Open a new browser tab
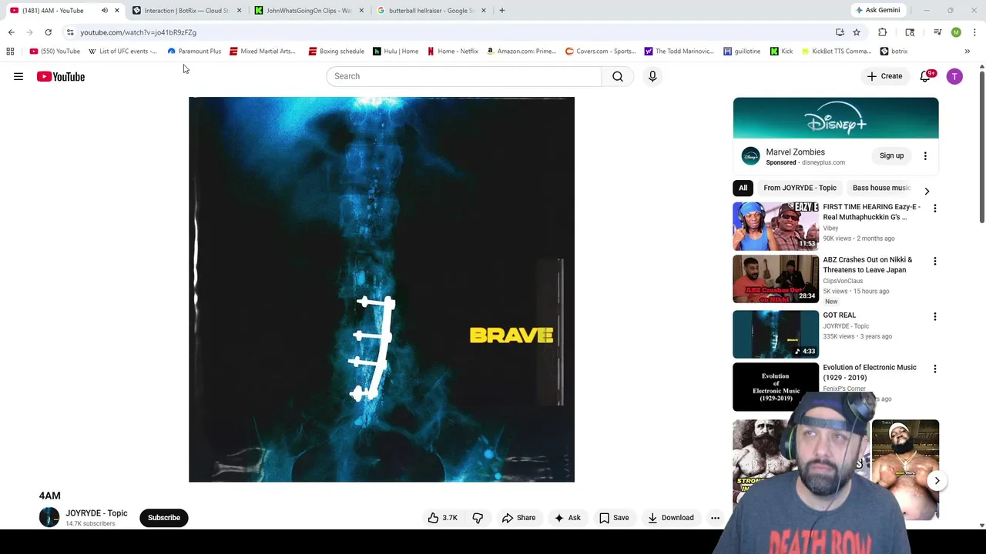986x554 pixels. coord(502,11)
